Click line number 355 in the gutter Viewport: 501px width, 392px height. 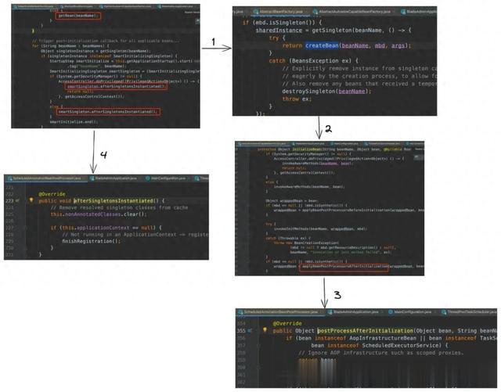(241, 331)
